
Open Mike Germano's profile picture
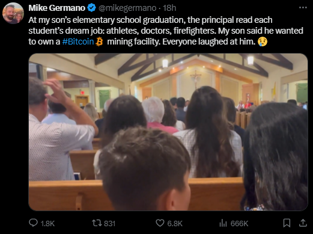pos(13,13)
